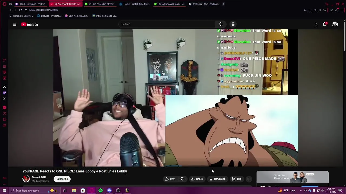Open the Watch Free Movie bookmark

(x=22, y=16)
